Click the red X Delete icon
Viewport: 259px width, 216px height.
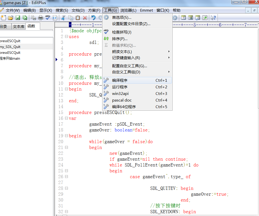(85, 18)
